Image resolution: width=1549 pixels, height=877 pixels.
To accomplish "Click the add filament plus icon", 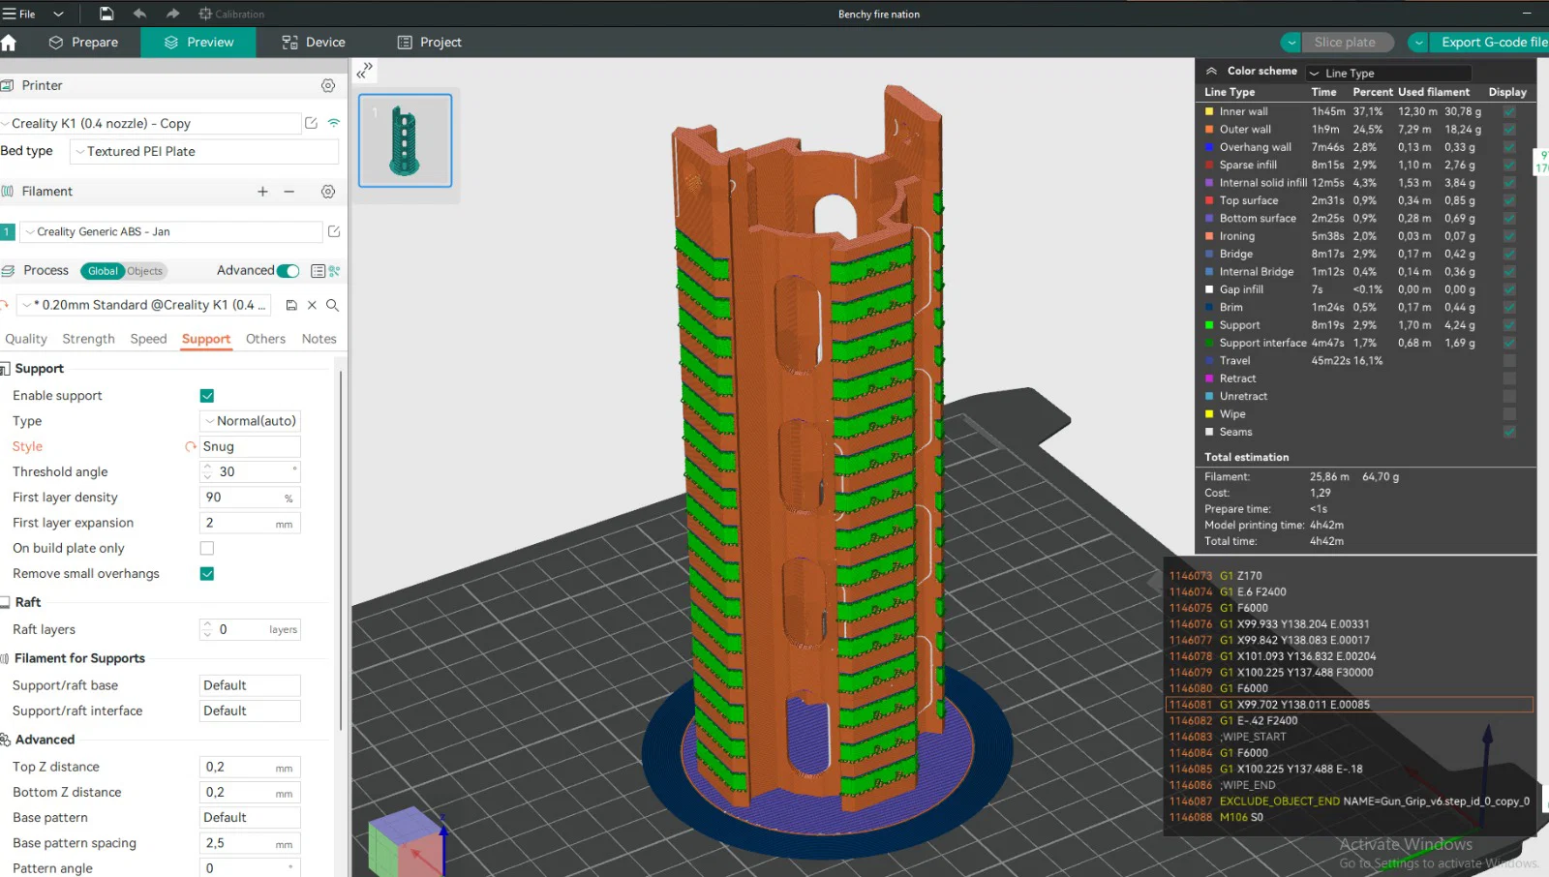I will tap(262, 192).
